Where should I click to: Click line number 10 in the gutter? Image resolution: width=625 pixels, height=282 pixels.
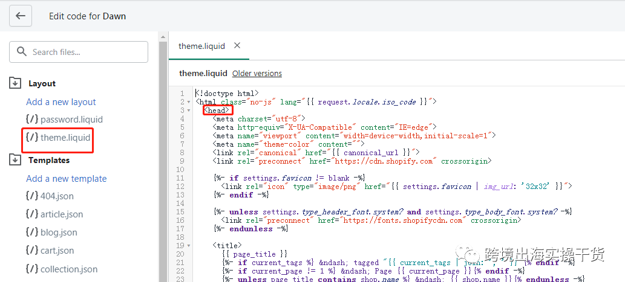tap(180, 170)
